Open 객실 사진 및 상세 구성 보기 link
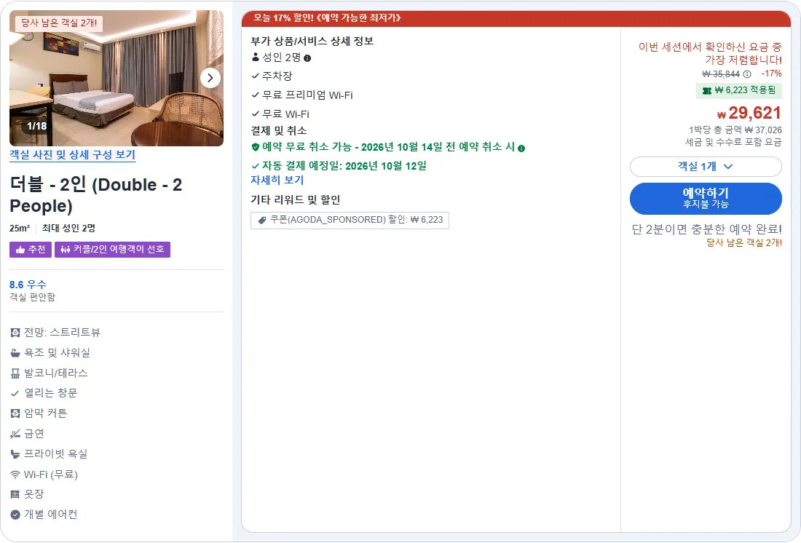801x543 pixels. [x=73, y=155]
